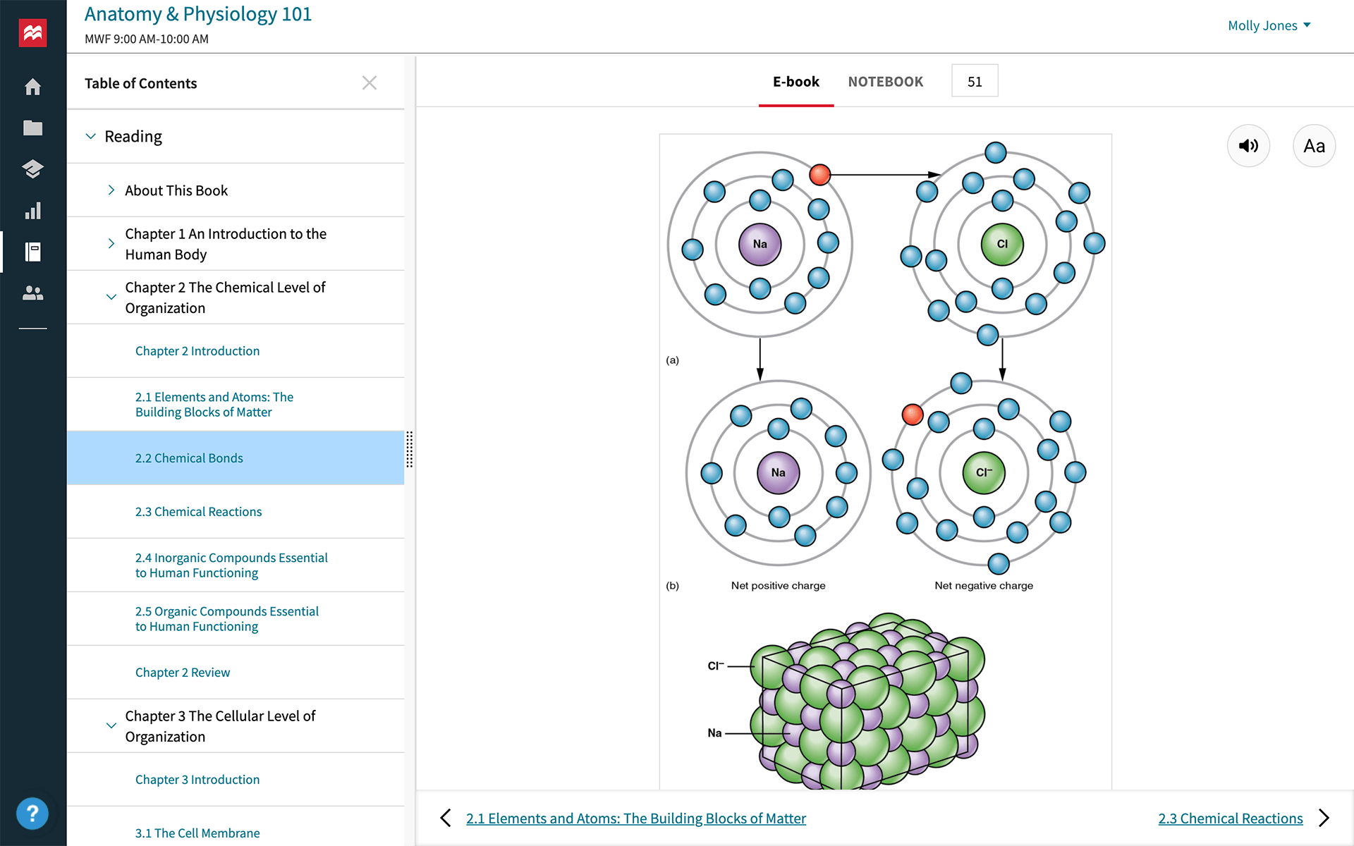Click the notification badge showing 51

point(974,80)
